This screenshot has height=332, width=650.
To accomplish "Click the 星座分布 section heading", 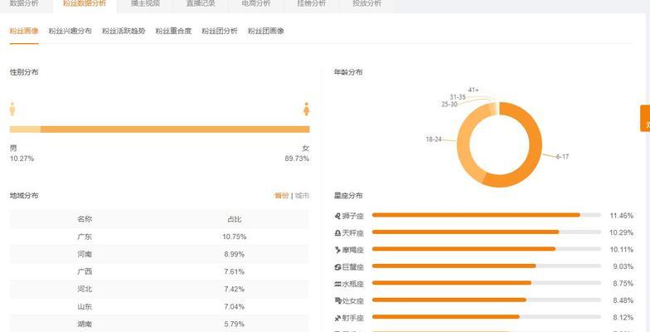I will [x=348, y=196].
